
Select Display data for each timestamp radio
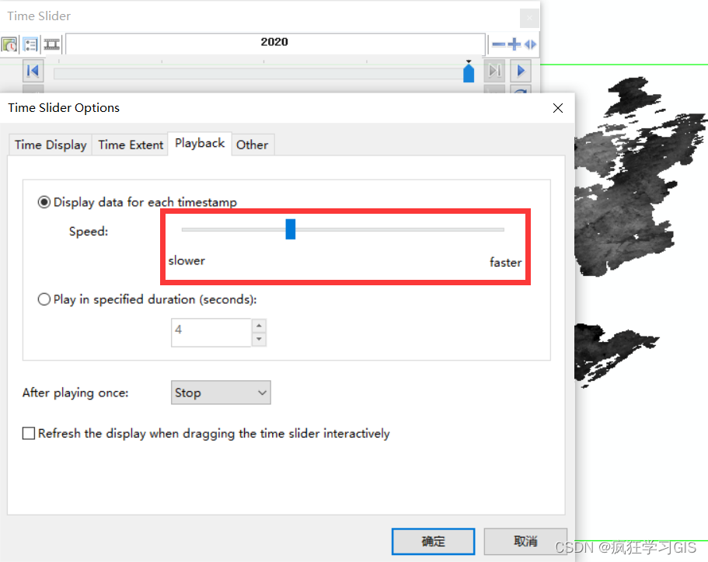click(x=44, y=202)
